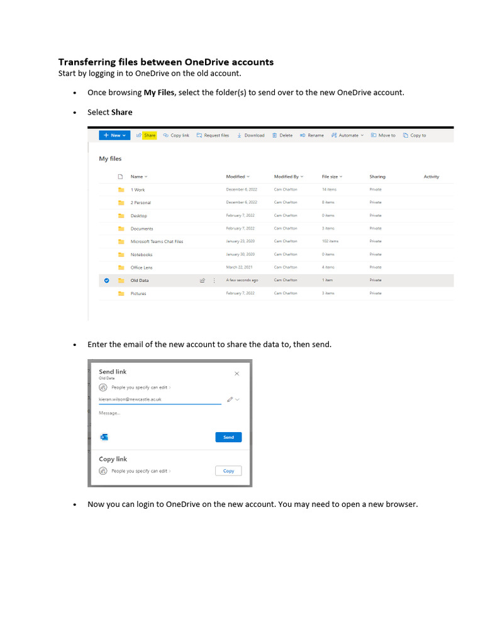This screenshot has width=483, height=644.
Task: Click the folder icon beside Documents
Action: point(121,228)
